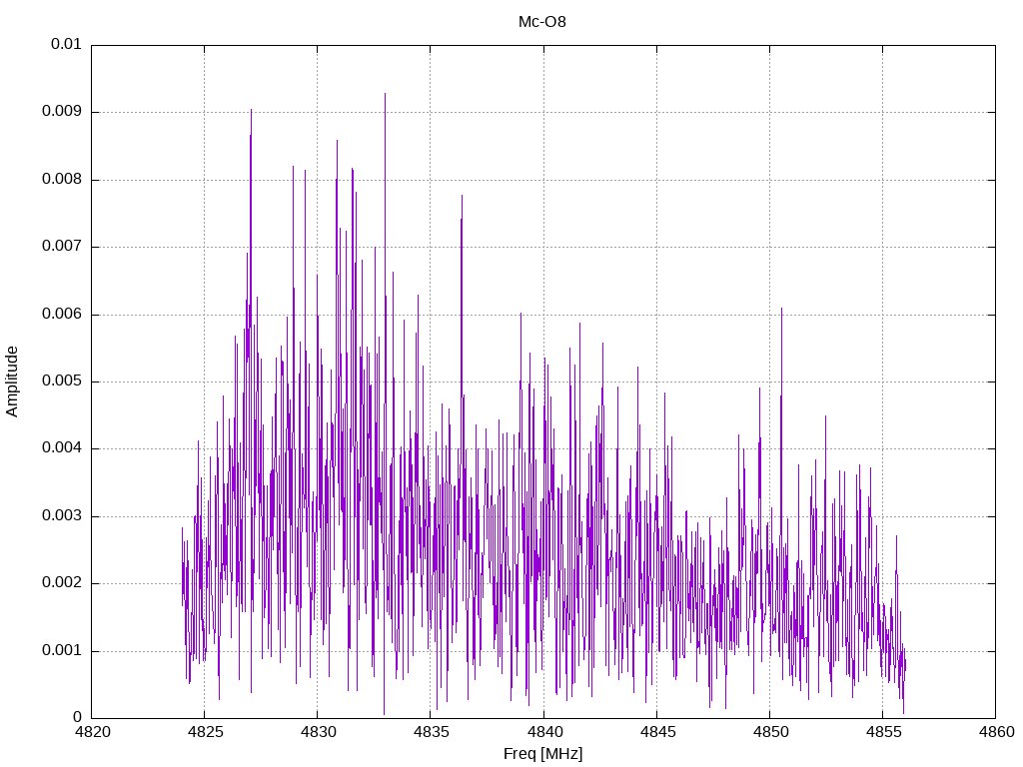Click the tallest spike peak near 4833 MHz
Image resolution: width=1023 pixels, height=767 pixels.
coord(385,94)
